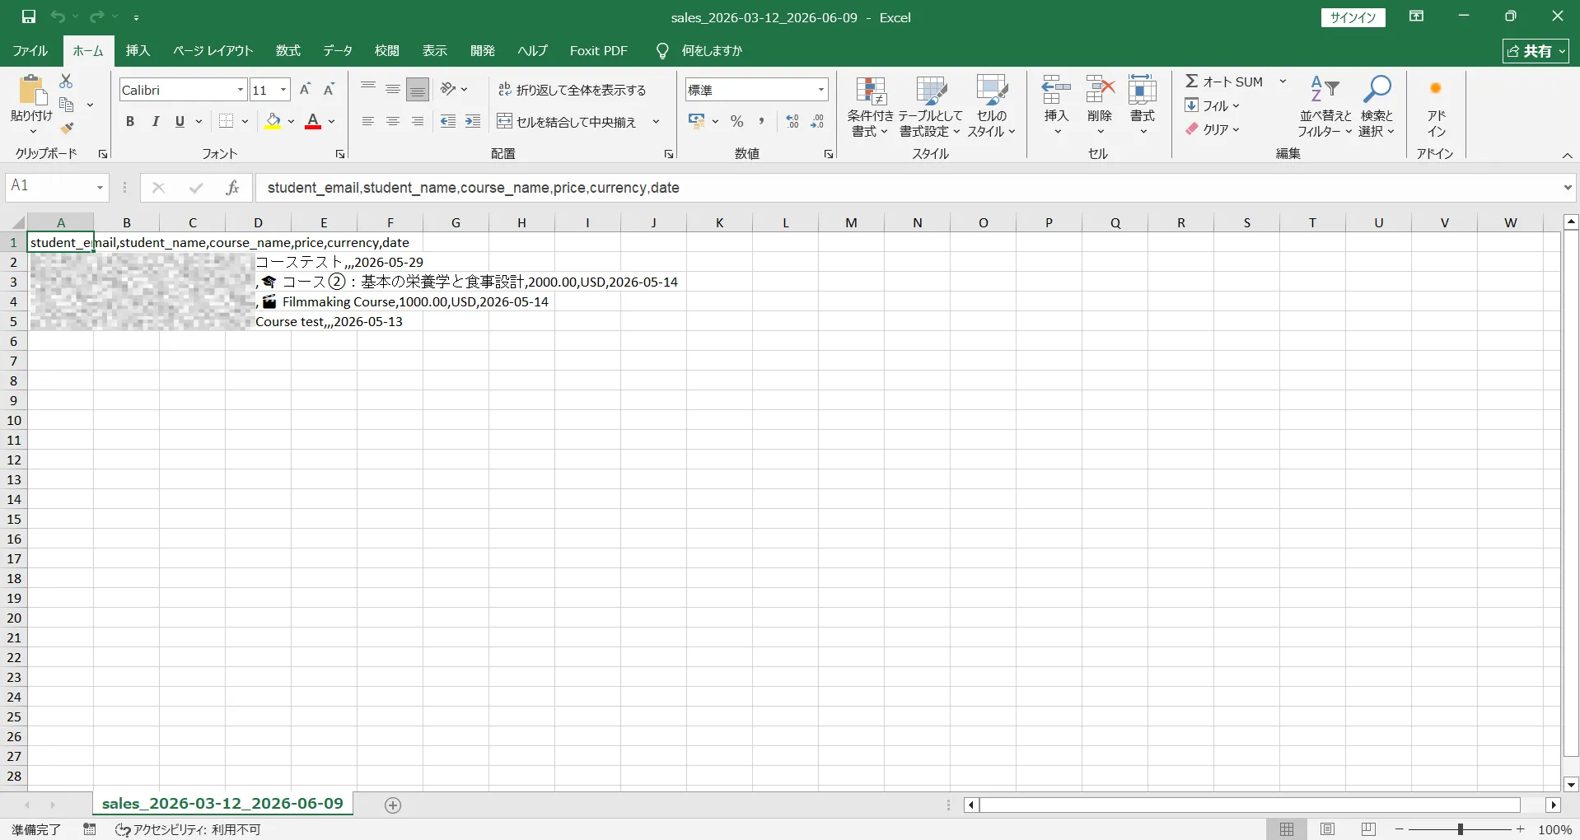Image resolution: width=1580 pixels, height=840 pixels.
Task: Click Sort and Filter button
Action: [1325, 108]
